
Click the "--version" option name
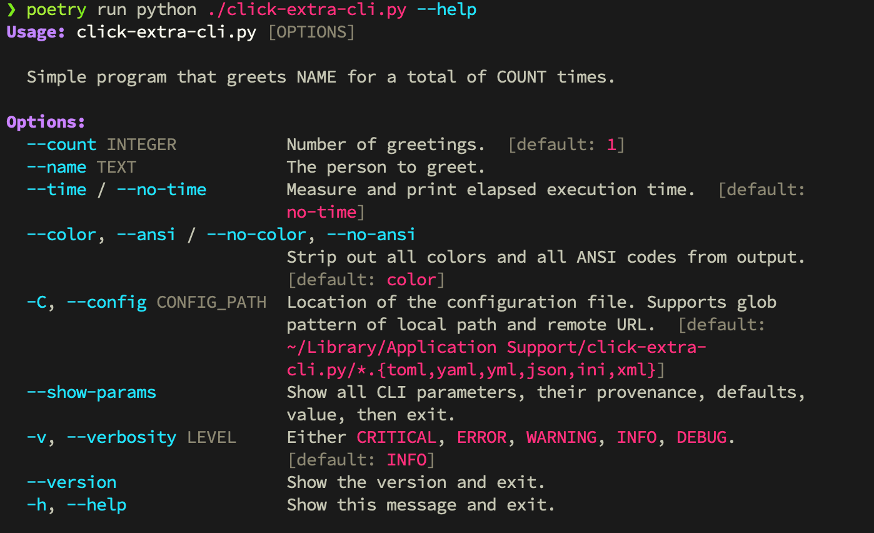coord(71,482)
